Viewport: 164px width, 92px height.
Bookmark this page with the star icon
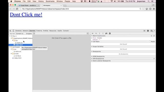click(x=143, y=9)
